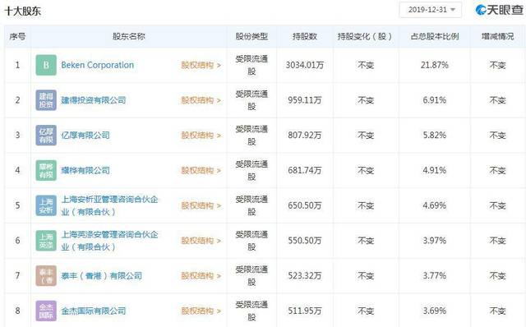The width and height of the screenshot is (526, 327).
Task: Expand 股权结构 for 金杰国际有限公司
Action: click(201, 311)
